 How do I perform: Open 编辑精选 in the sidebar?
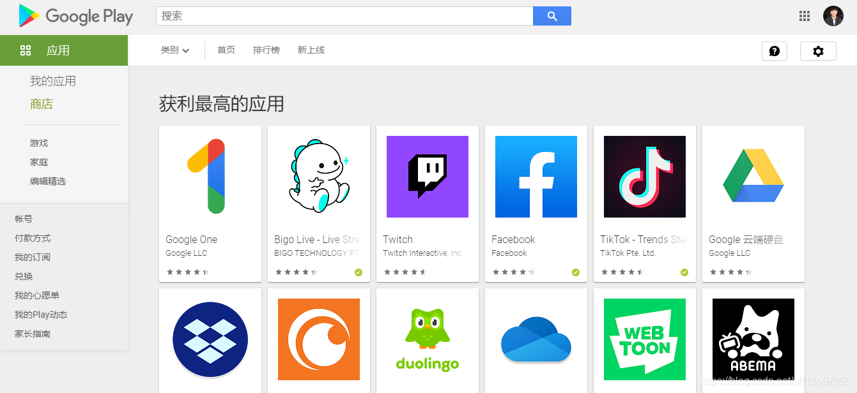click(48, 181)
